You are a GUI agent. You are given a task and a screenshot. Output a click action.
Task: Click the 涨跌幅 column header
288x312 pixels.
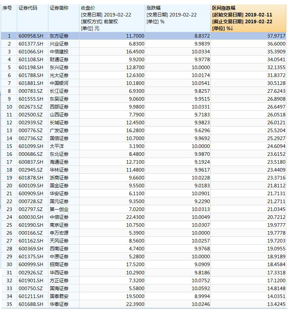pos(178,18)
